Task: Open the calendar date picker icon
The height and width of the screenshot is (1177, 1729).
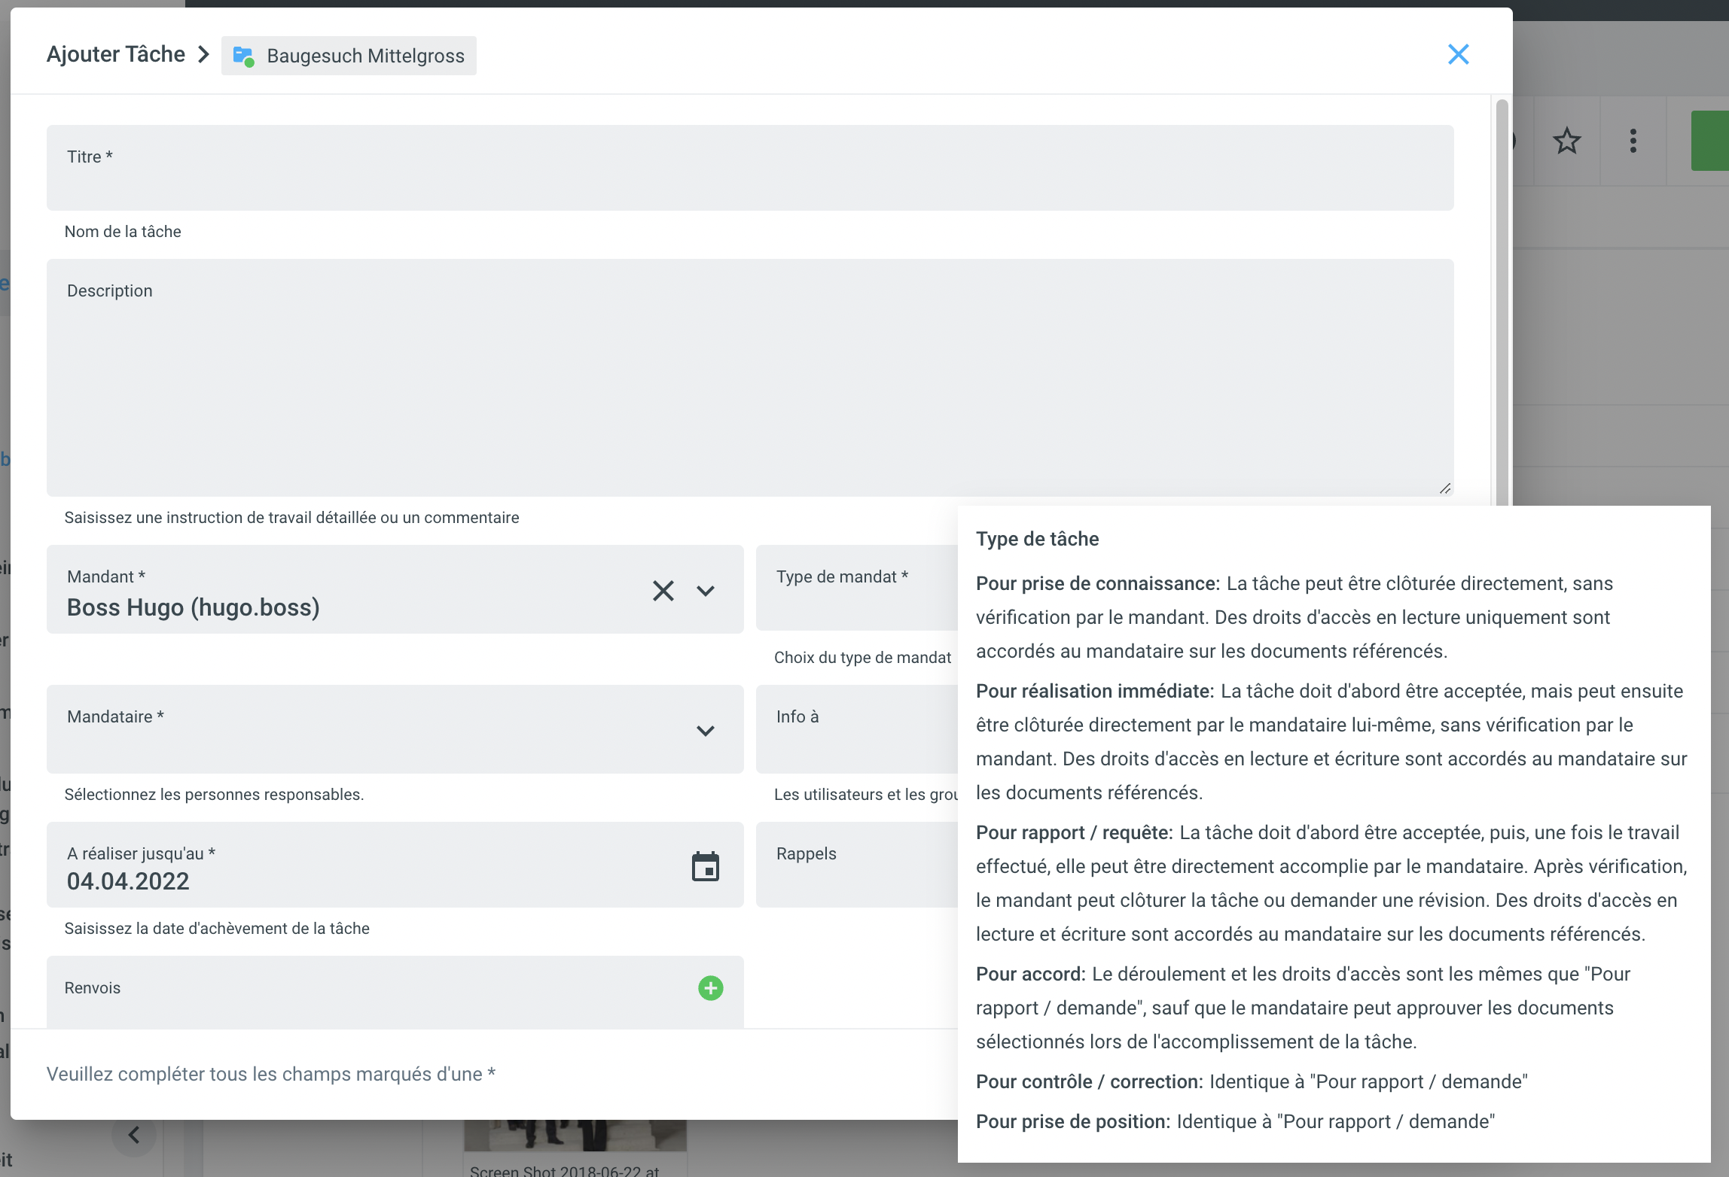Action: tap(705, 867)
